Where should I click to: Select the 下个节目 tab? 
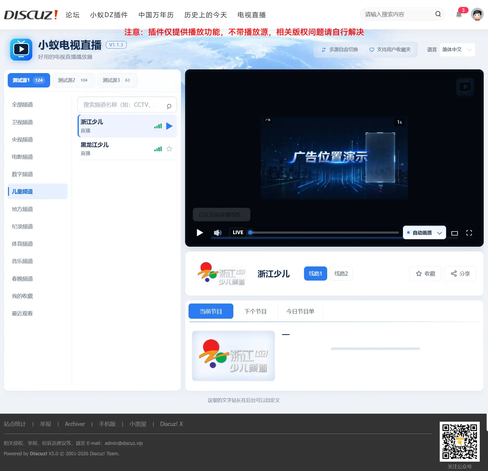click(x=255, y=311)
